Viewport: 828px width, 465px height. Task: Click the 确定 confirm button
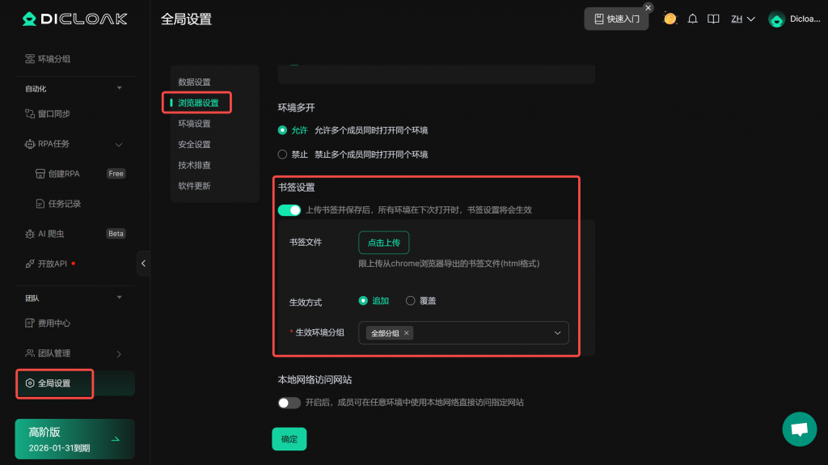pyautogui.click(x=289, y=439)
